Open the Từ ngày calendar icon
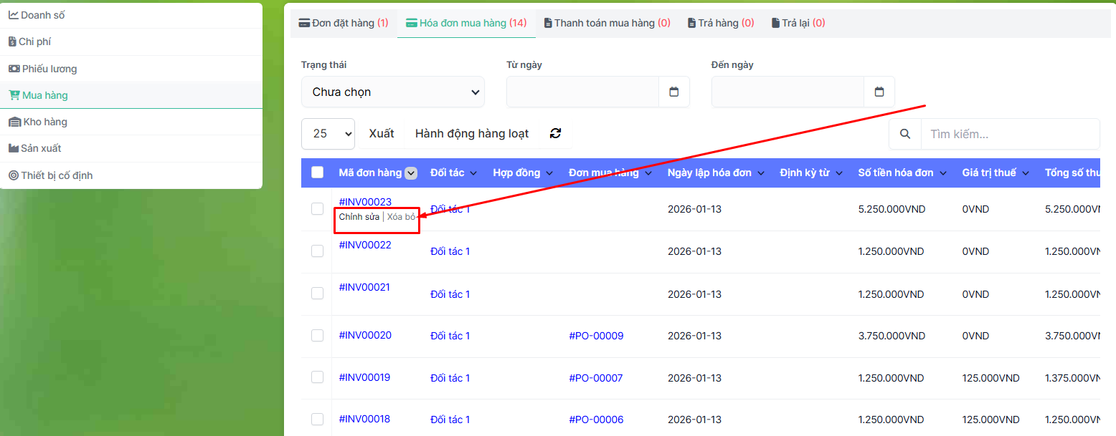The image size is (1116, 436). point(673,92)
